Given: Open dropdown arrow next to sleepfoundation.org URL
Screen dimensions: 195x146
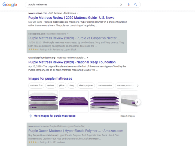Looking at the screenshot, I should coord(87,58).
